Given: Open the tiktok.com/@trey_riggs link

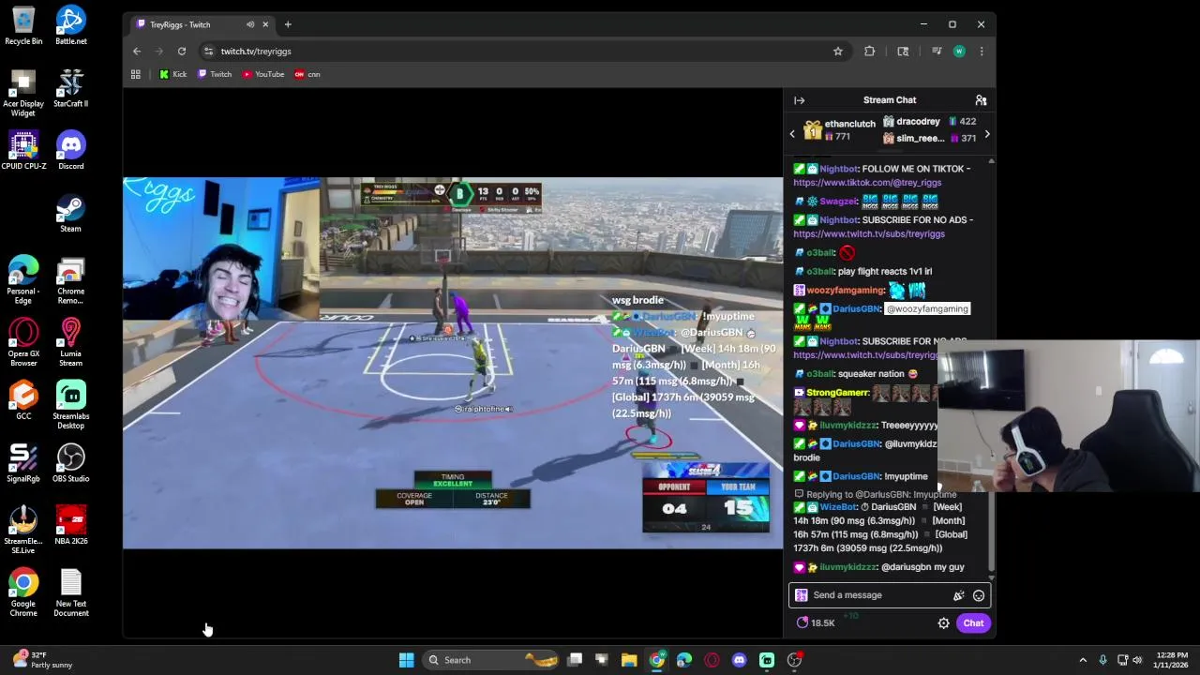Looking at the screenshot, I should pyautogui.click(x=867, y=183).
